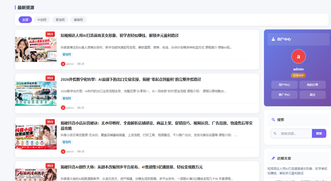Image resolution: width=331 pixels, height=181 pixels.
Task: Open article 揭秘抖音小店运营秘诀
Action: tap(156, 126)
